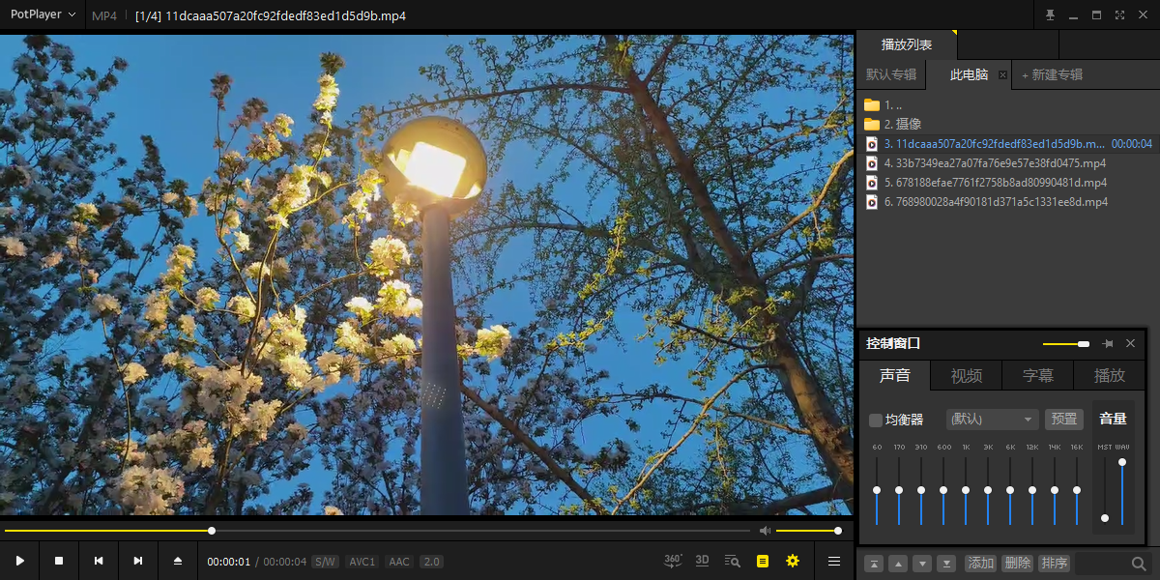Open the PotPlayer main menu dropdown
1160x580 pixels.
tap(43, 14)
